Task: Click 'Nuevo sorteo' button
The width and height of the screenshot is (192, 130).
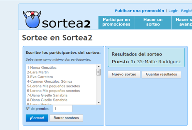Action: coord(124,74)
